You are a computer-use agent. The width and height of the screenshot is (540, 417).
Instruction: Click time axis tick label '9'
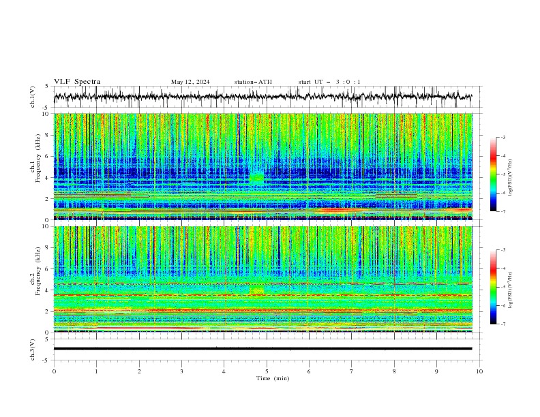click(436, 371)
